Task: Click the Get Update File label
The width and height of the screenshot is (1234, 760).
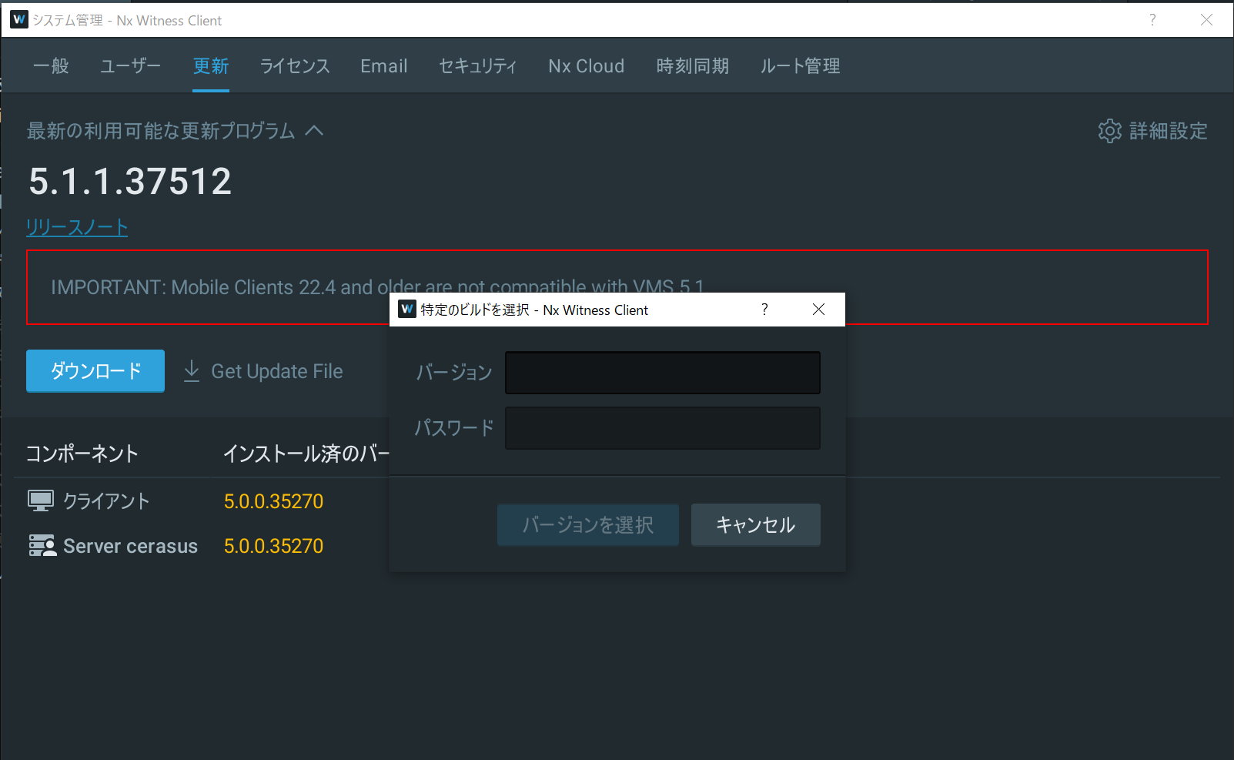Action: 277,371
